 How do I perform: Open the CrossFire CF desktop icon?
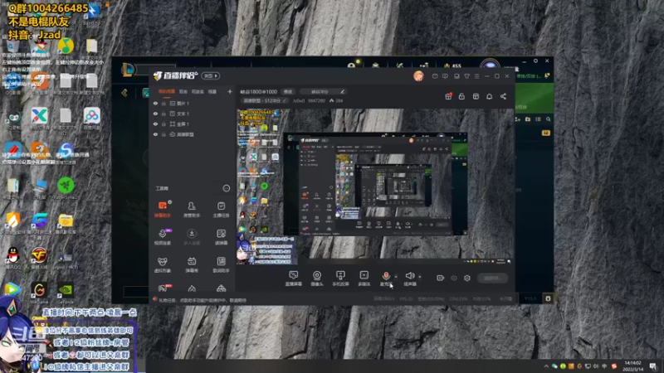[39, 256]
